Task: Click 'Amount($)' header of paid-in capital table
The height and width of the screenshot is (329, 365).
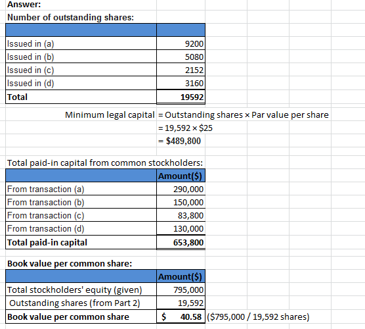Action: click(x=181, y=176)
